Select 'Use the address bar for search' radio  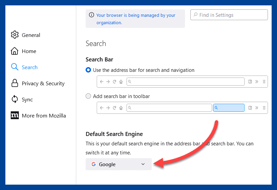click(x=88, y=70)
